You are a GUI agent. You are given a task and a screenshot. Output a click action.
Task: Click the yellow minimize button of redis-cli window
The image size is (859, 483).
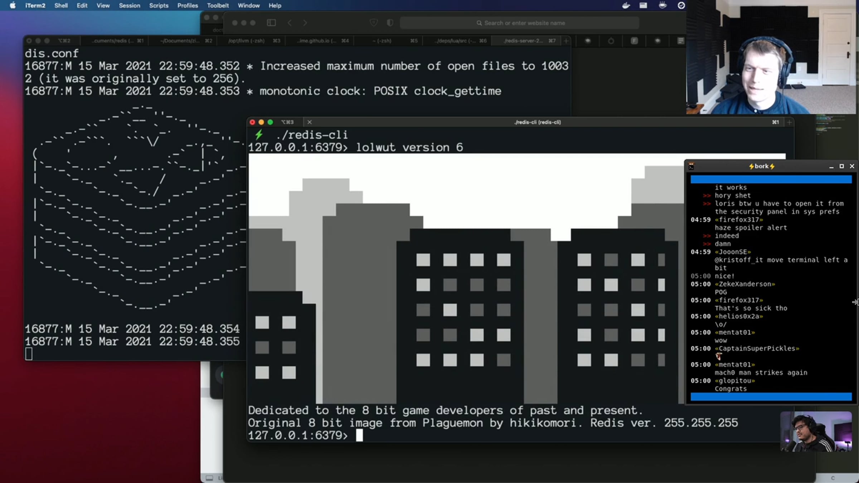click(x=261, y=122)
